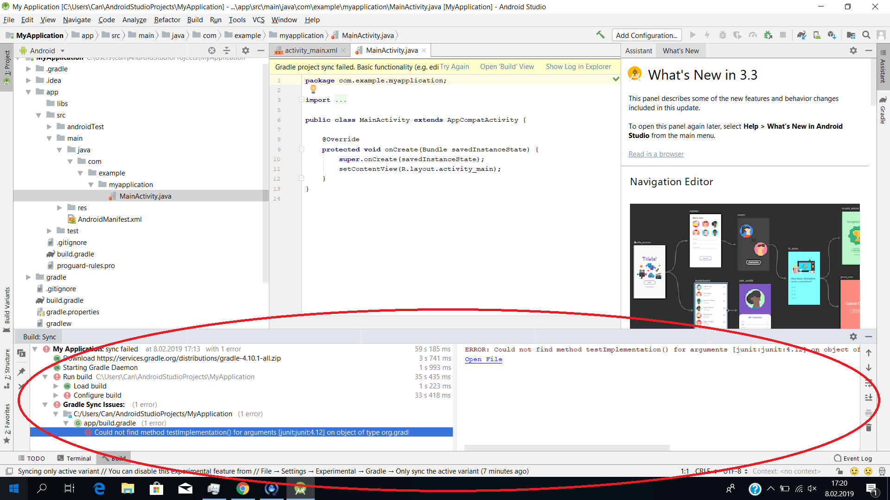
Task: Open the SDK Manager icon
Action: click(x=832, y=35)
